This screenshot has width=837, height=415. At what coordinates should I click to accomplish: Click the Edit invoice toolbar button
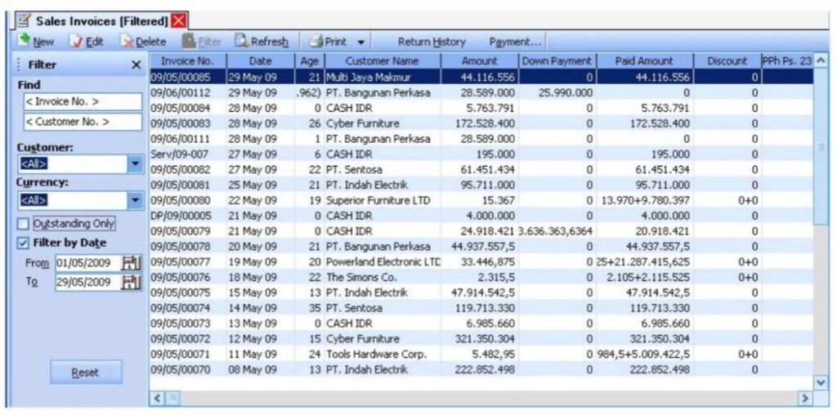pyautogui.click(x=87, y=41)
